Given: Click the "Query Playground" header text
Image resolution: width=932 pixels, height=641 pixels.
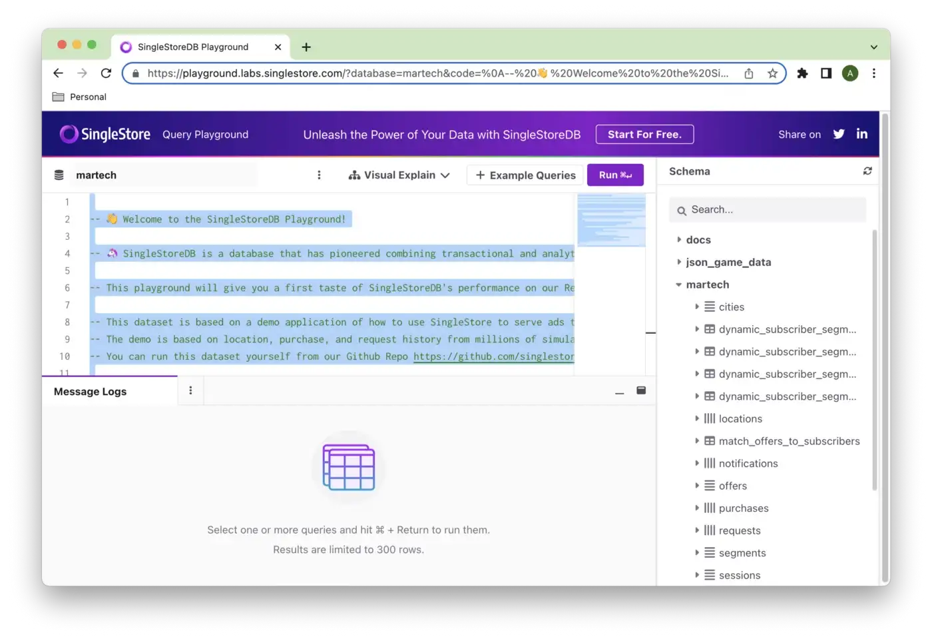Looking at the screenshot, I should (206, 135).
